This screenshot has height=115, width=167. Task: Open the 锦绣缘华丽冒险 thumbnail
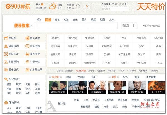coord(58,87)
